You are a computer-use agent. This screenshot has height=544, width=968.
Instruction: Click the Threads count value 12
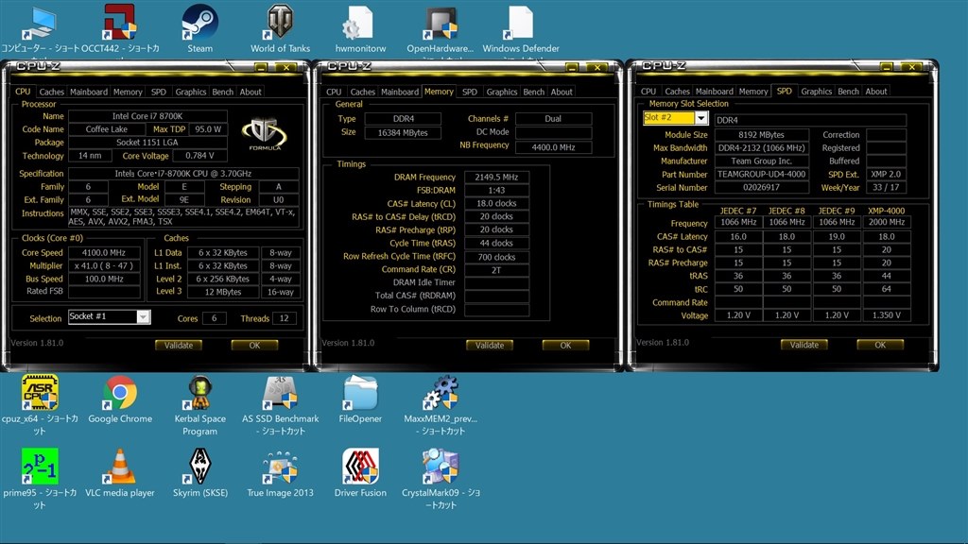(284, 318)
